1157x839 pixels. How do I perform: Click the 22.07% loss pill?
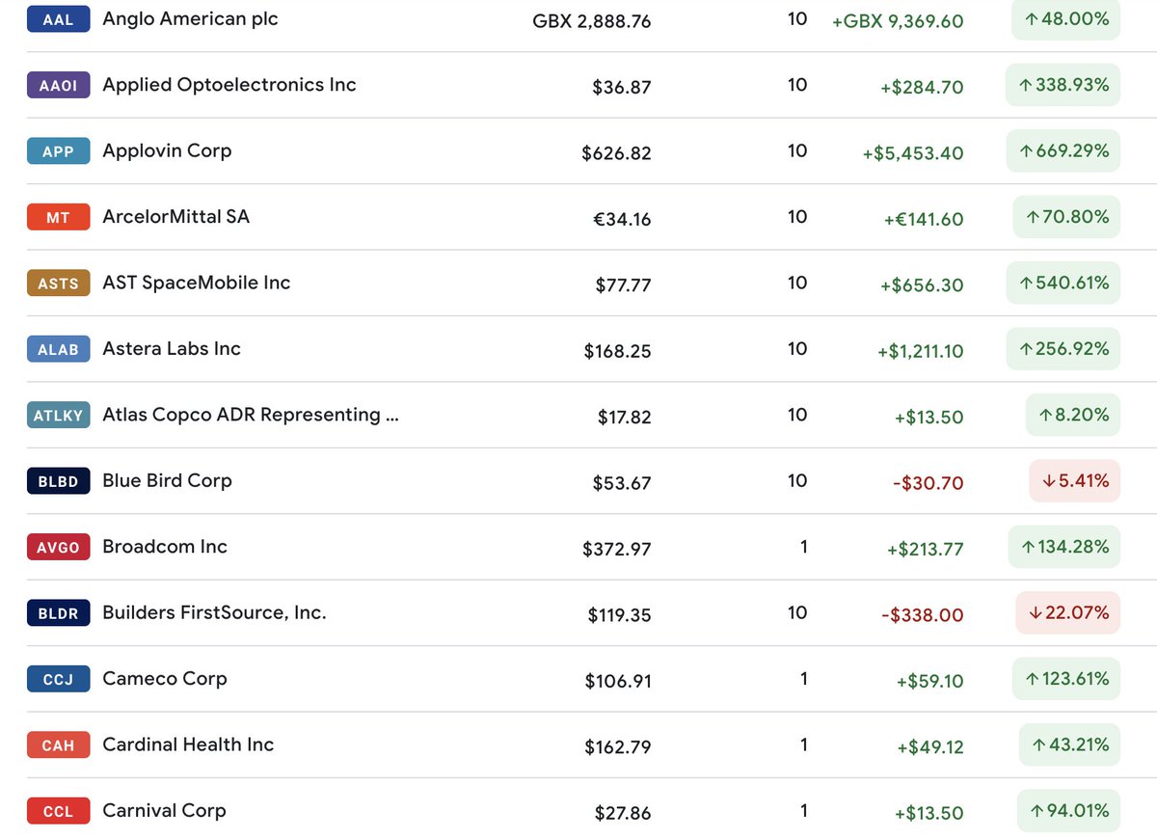[1067, 612]
